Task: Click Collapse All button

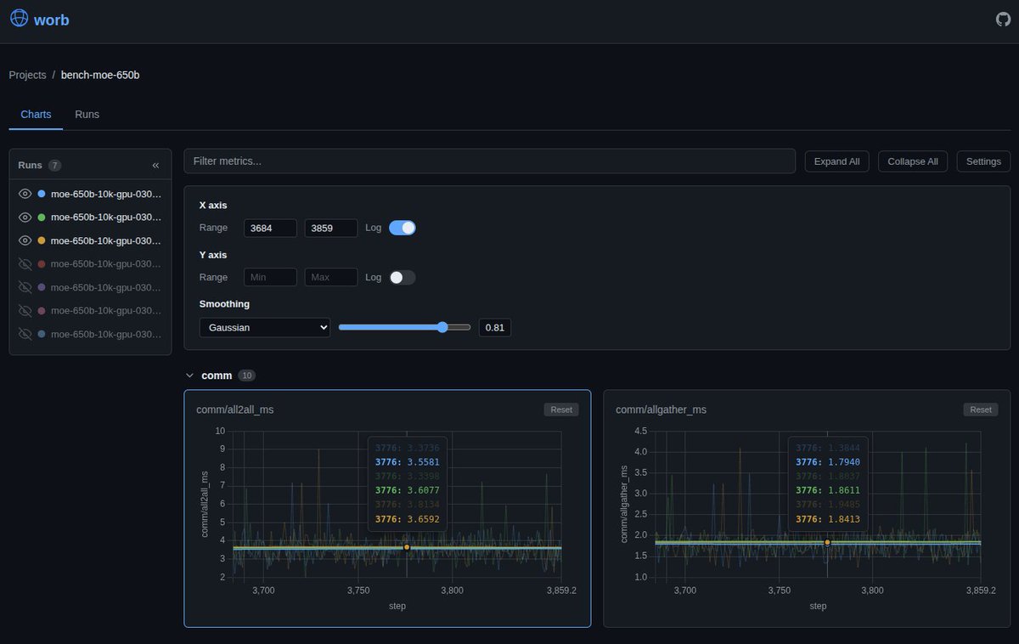Action: coord(913,161)
